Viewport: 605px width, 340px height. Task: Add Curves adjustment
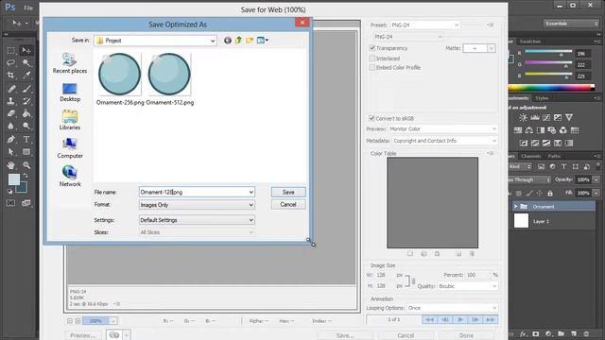pos(546,117)
